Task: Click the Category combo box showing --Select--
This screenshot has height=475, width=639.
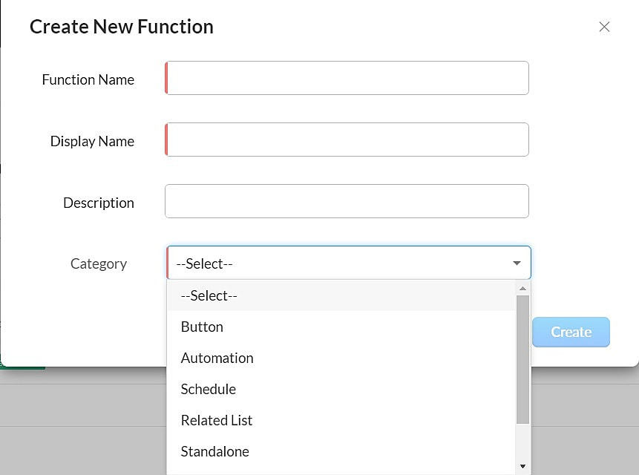Action: pos(341,263)
